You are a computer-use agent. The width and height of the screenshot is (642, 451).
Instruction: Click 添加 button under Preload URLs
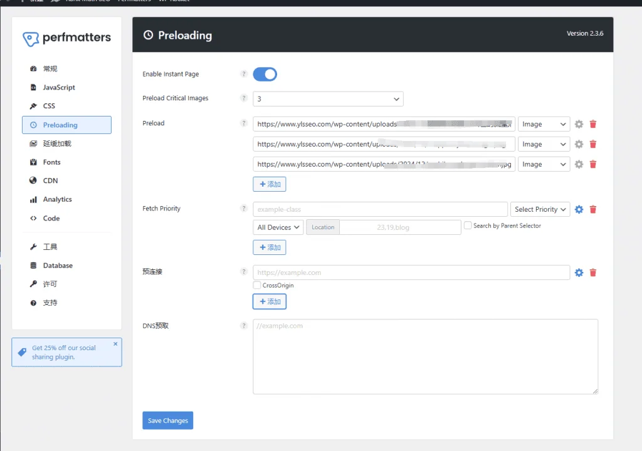point(270,184)
